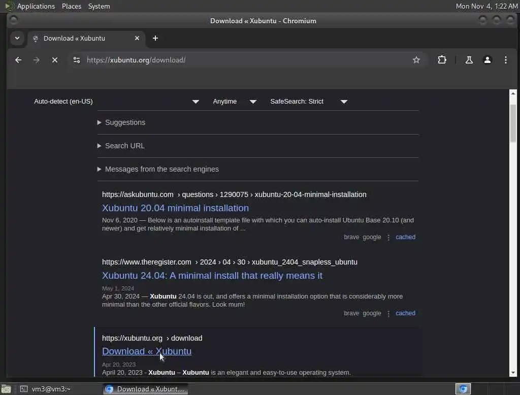
Task: Open the System menu
Action: point(99,6)
